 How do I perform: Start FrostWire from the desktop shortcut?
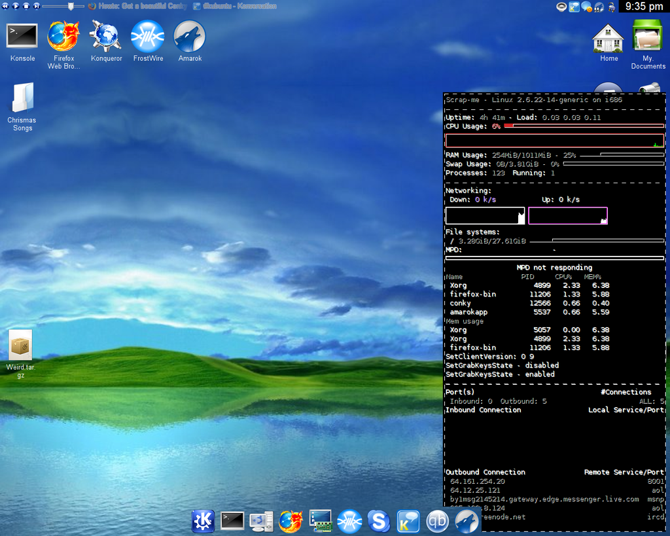pyautogui.click(x=148, y=36)
